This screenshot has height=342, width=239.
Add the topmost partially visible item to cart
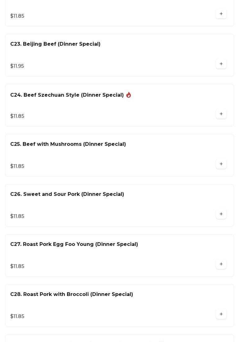click(x=221, y=14)
